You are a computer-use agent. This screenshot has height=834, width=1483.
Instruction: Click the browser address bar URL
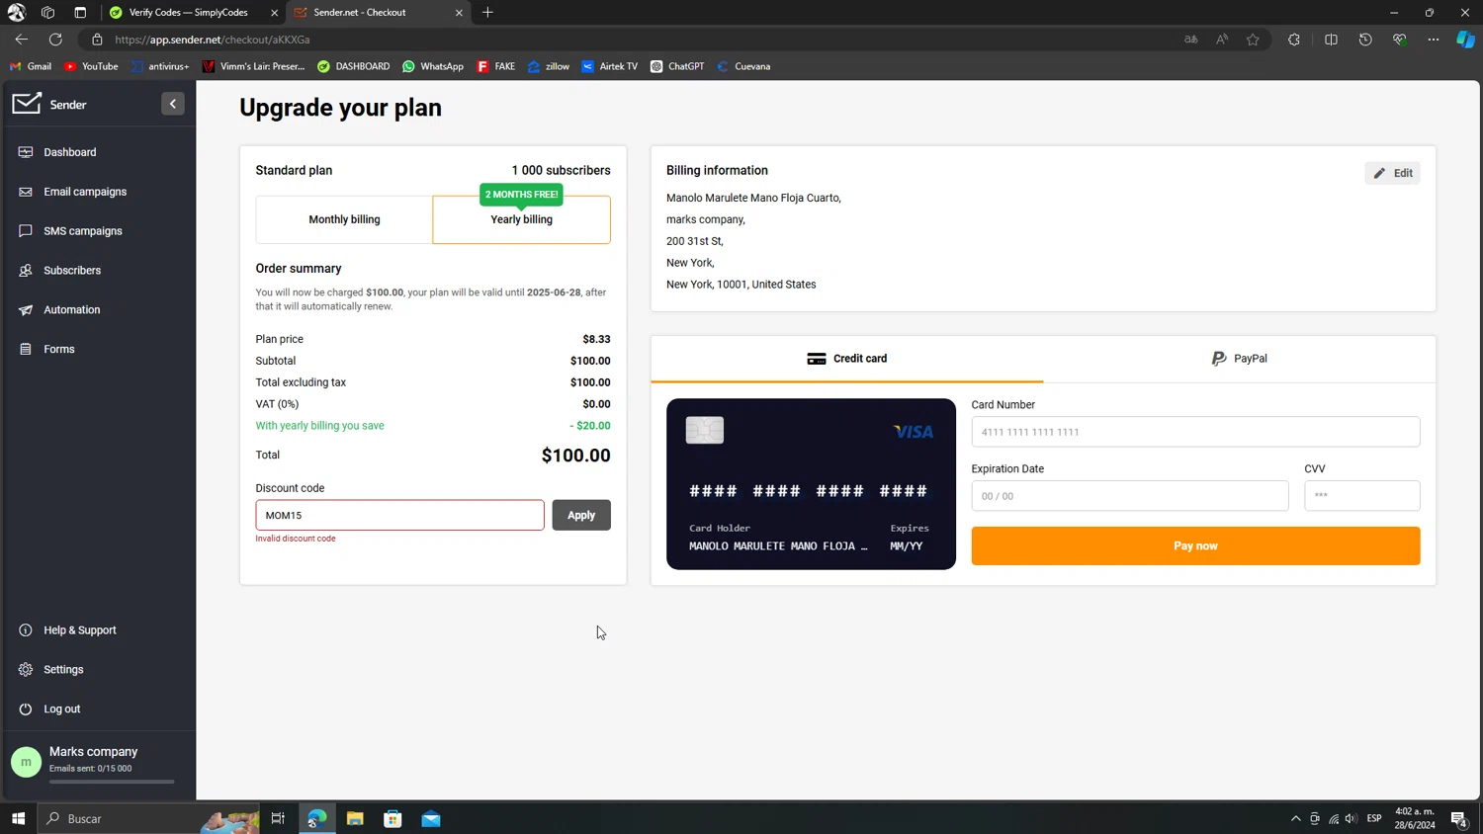pos(213,40)
